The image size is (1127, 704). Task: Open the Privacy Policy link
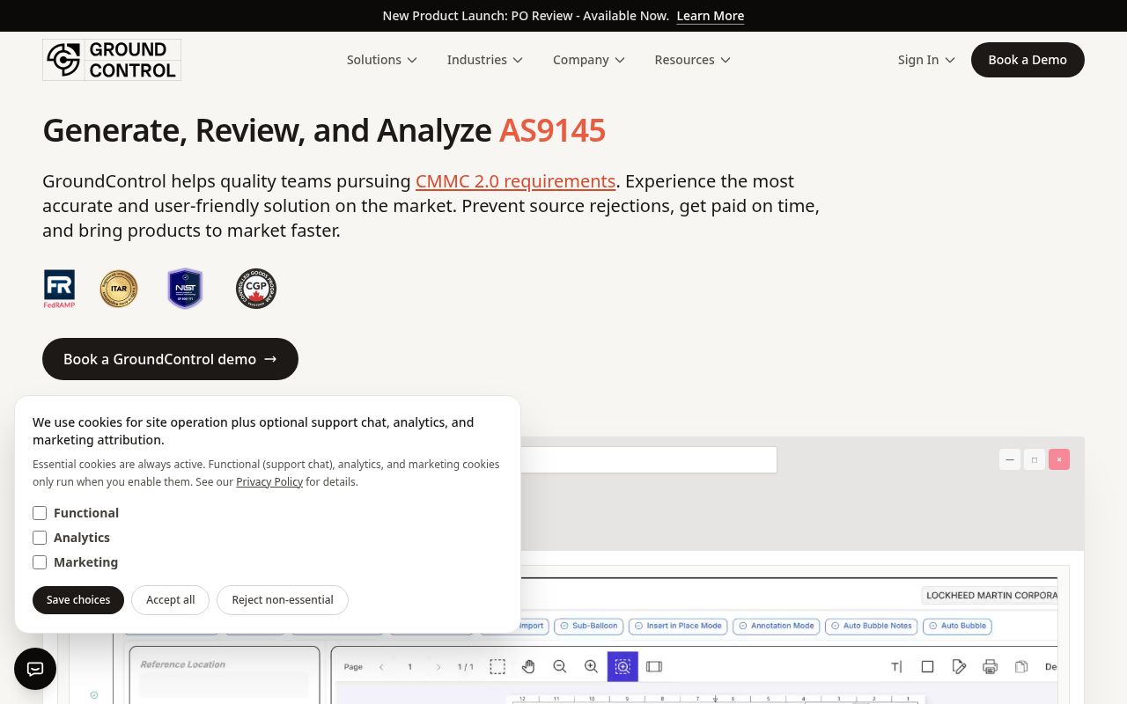click(x=269, y=482)
